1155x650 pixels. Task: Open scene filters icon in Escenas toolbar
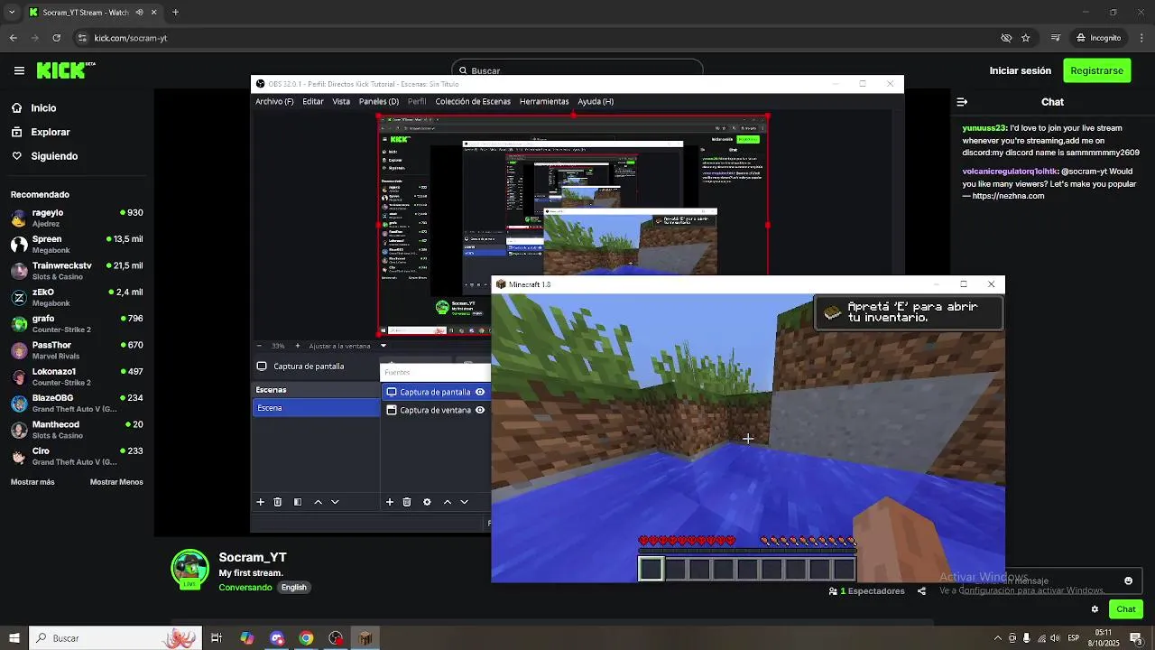point(298,502)
